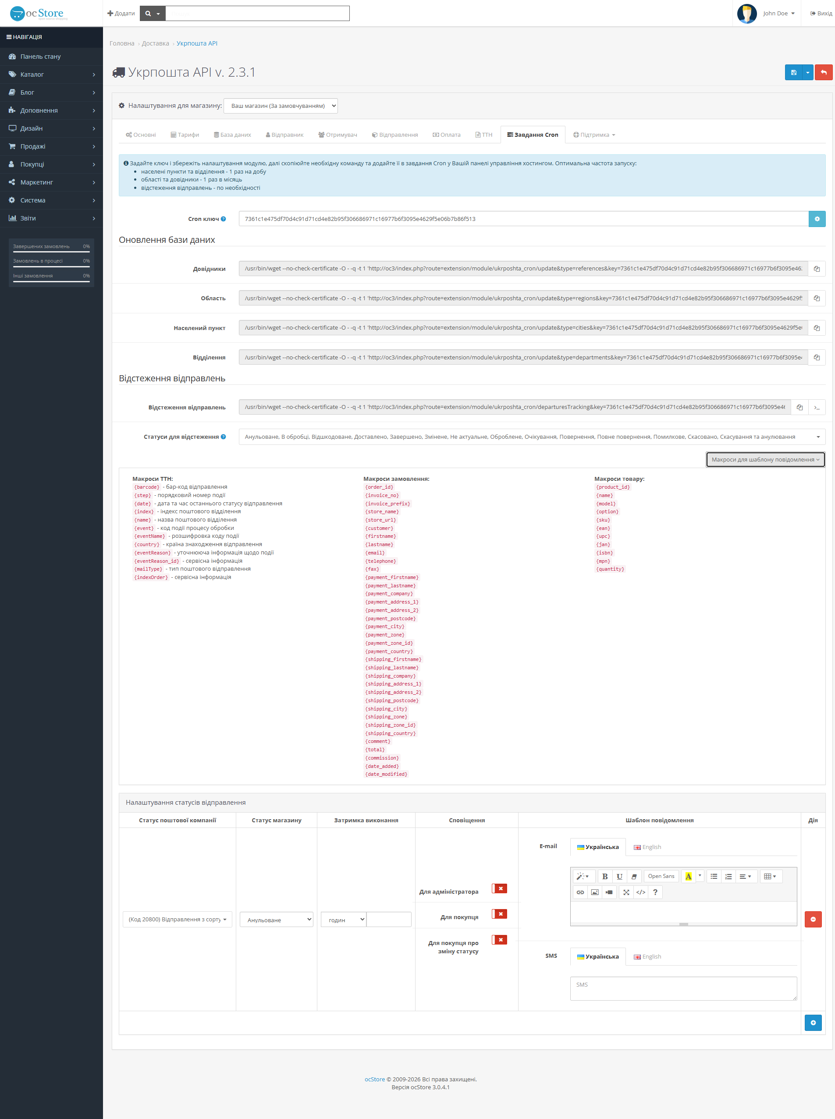Open postal company status dropdown (Код 20800)
835x1119 pixels.
[x=177, y=920]
